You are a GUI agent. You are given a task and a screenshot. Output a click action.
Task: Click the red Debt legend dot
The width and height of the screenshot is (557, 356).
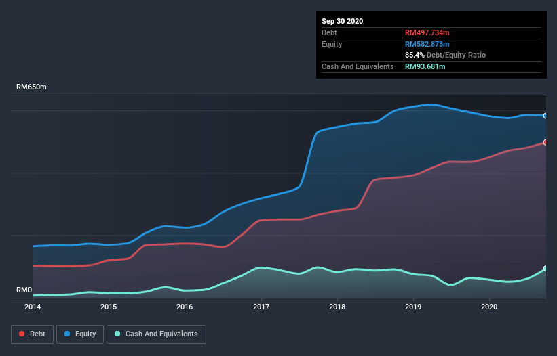22,334
